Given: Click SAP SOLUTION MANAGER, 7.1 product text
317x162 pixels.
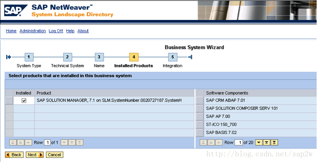Looking at the screenshot, I should [109, 100].
